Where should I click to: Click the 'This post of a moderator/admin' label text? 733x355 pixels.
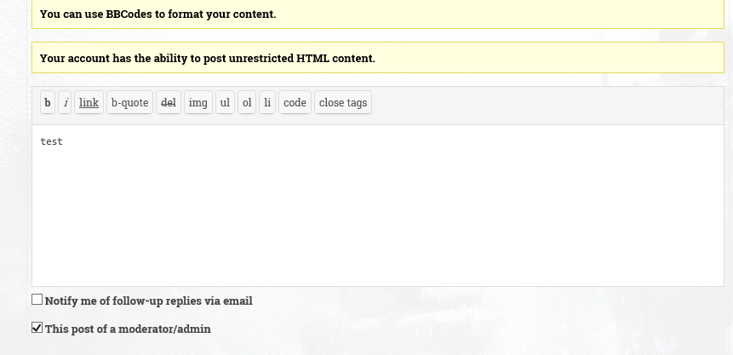pyautogui.click(x=128, y=329)
